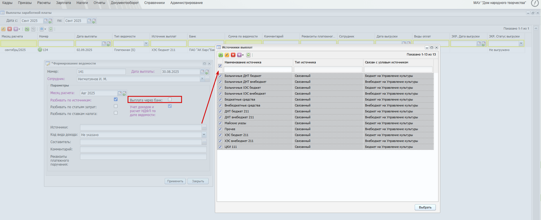Click the Тип источника column header
Image resolution: width=541 pixels, height=220 pixels.
tap(328, 62)
